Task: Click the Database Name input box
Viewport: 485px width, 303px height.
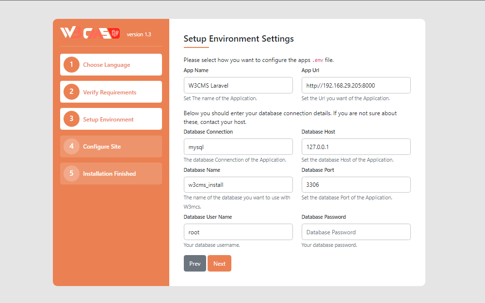Action: pyautogui.click(x=238, y=185)
